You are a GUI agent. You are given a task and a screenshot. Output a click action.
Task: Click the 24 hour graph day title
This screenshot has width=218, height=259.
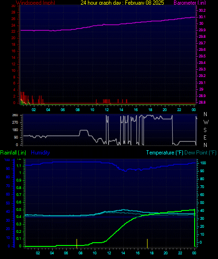pyautogui.click(x=122, y=3)
